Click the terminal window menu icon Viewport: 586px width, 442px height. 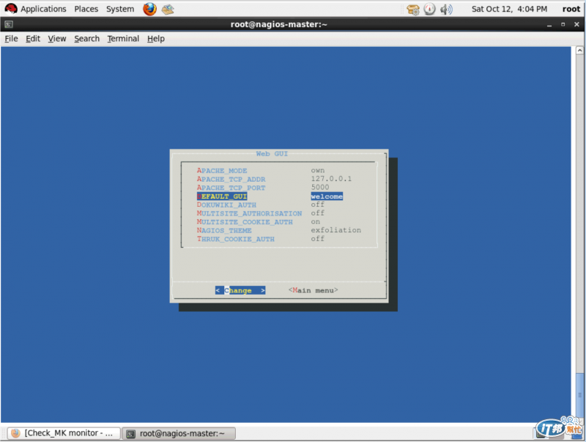9,25
